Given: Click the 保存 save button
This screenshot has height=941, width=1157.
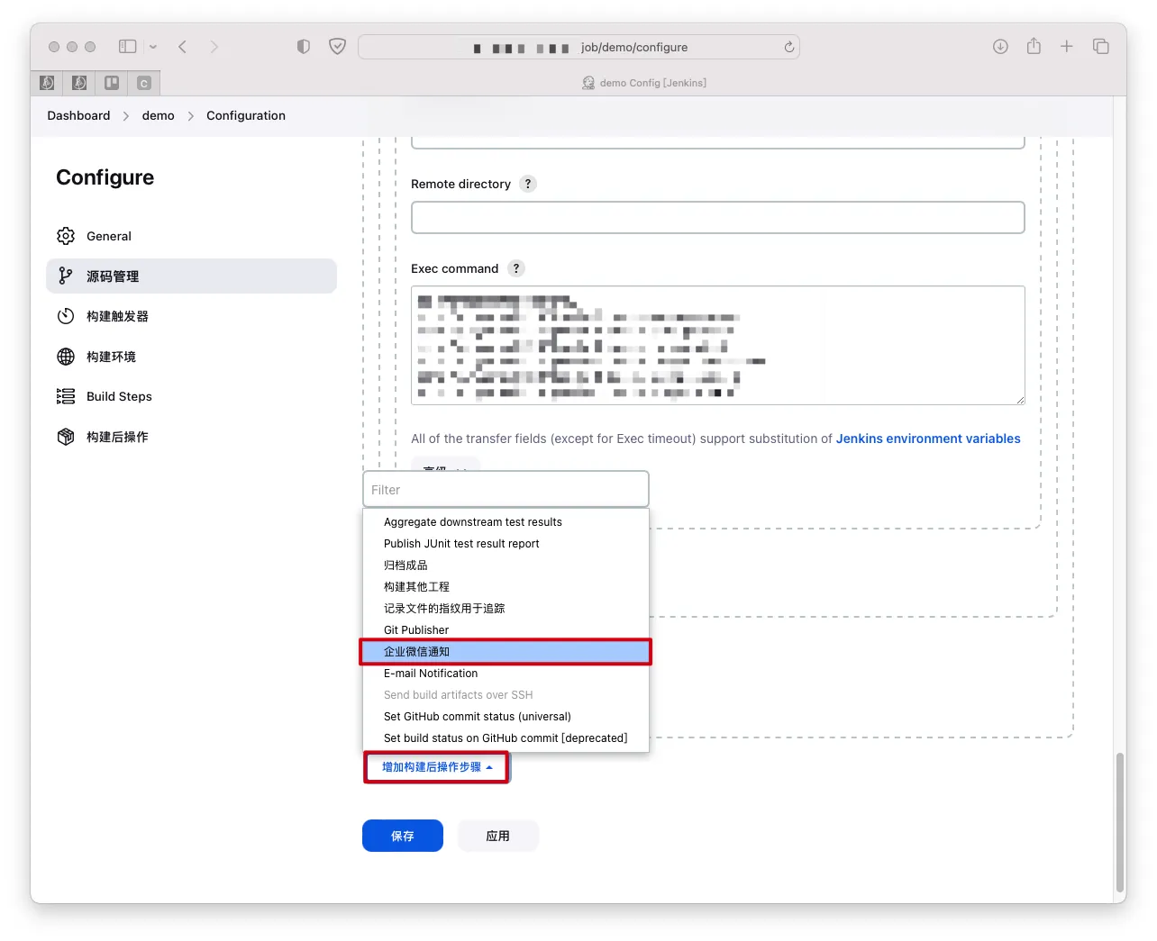Looking at the screenshot, I should pyautogui.click(x=403, y=836).
